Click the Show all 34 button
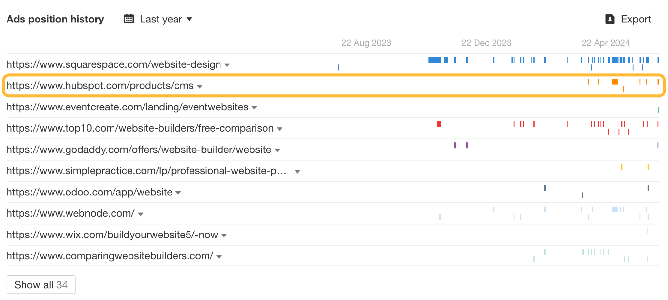This screenshot has height=300, width=668. pos(41,284)
